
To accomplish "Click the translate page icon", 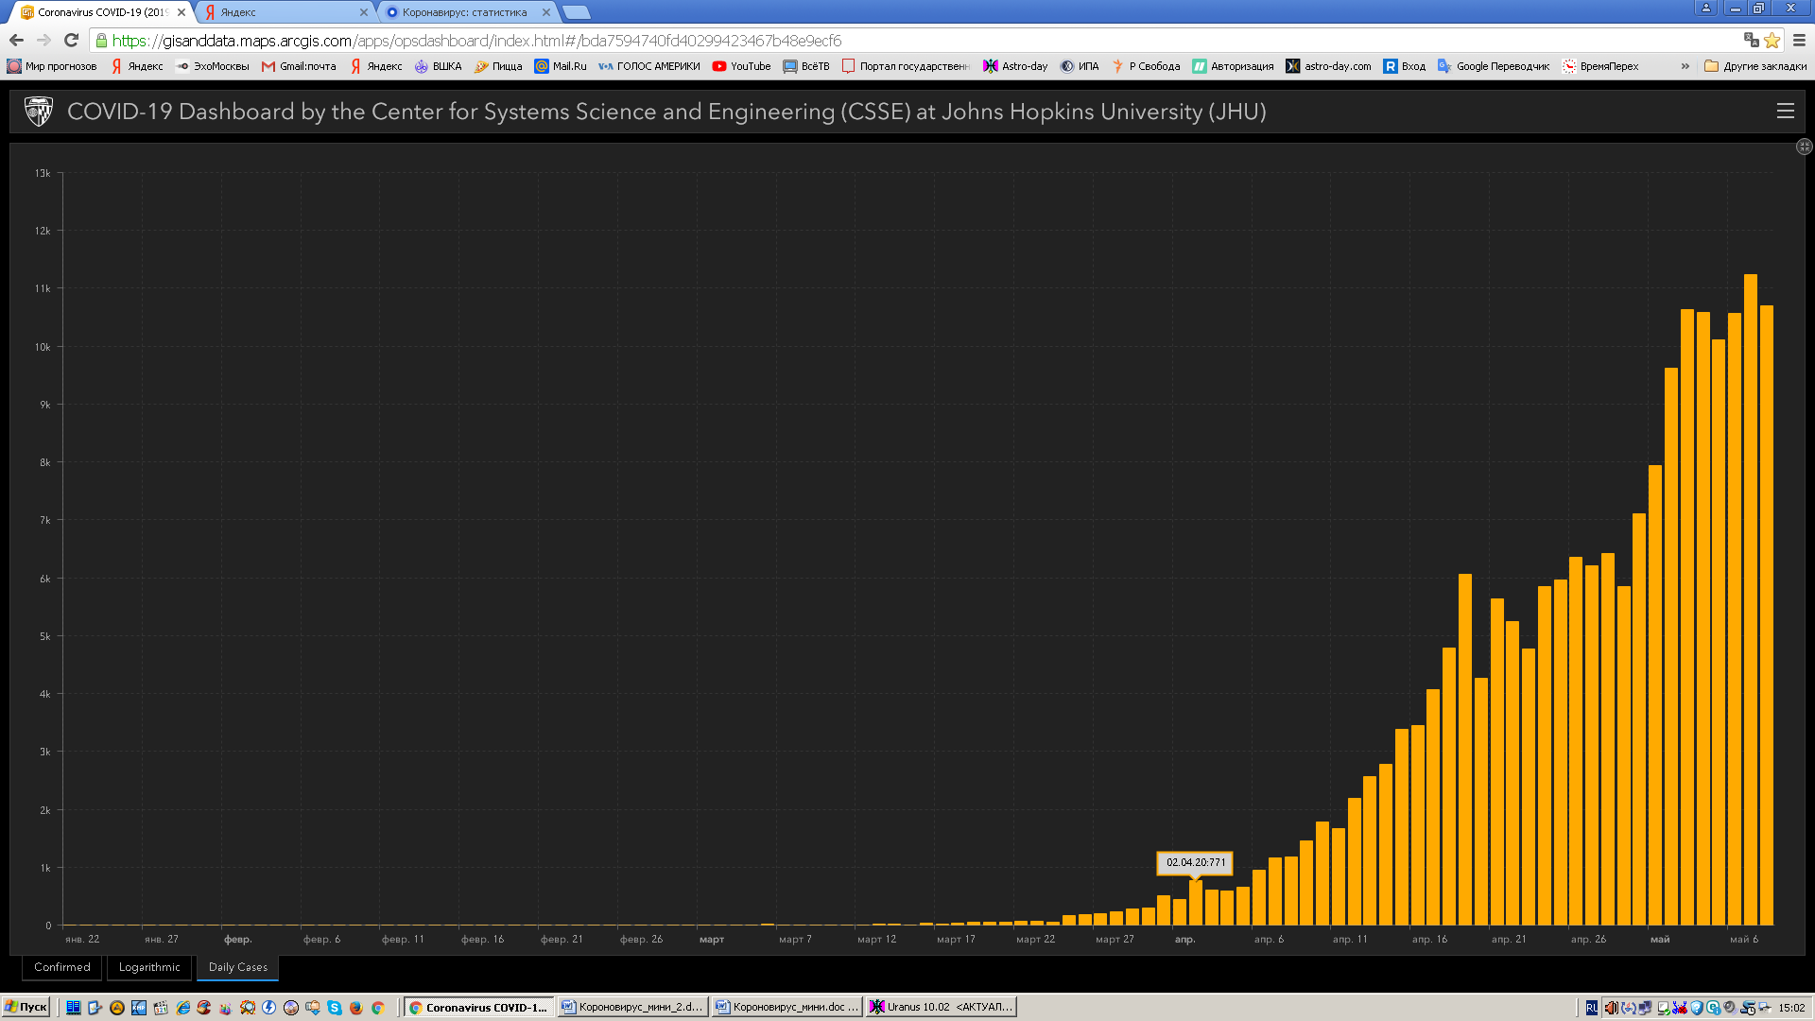I will [1751, 40].
